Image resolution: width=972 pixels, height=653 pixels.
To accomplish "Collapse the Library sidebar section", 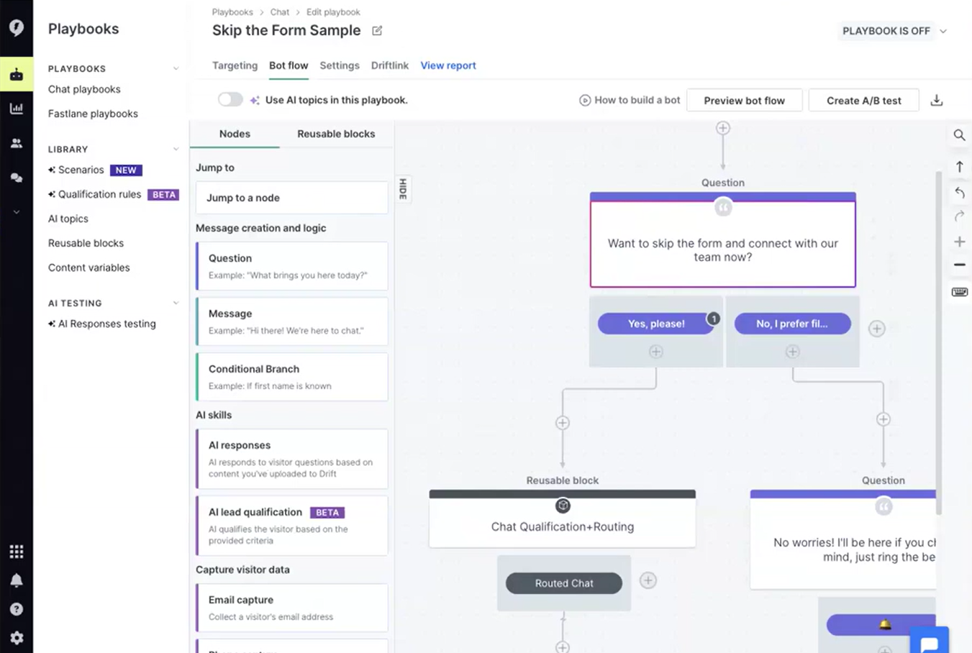I will point(176,150).
